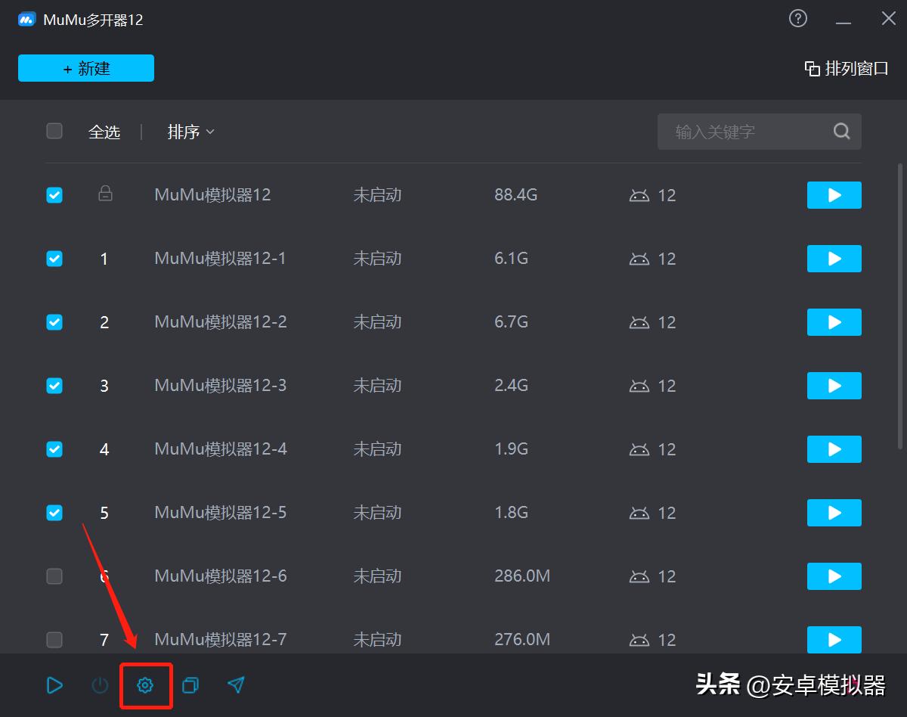Click the paper plane send icon
The image size is (907, 717).
(x=236, y=685)
